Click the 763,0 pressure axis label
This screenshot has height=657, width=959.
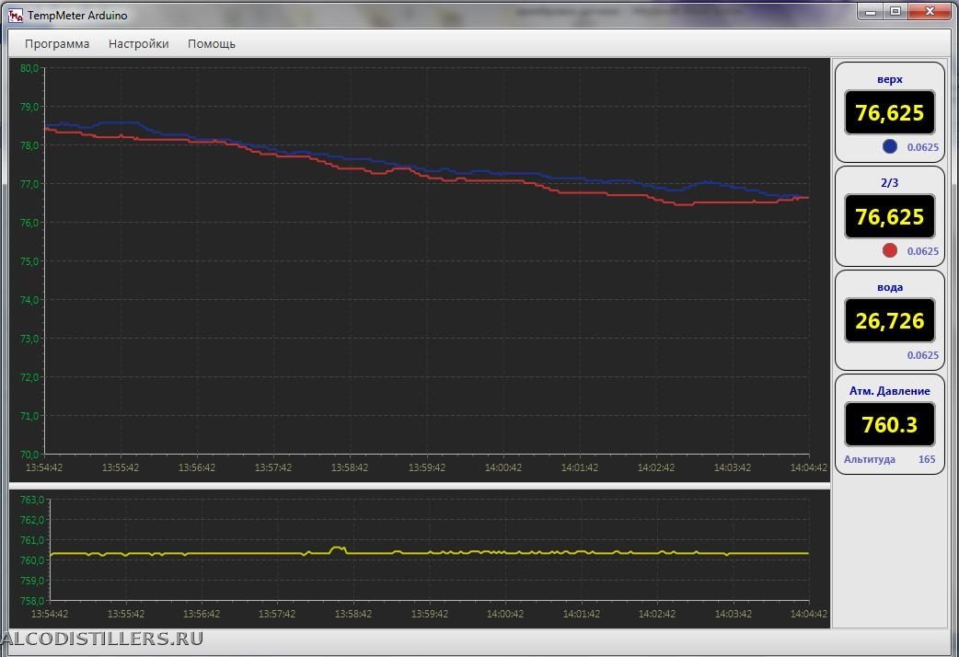point(32,500)
